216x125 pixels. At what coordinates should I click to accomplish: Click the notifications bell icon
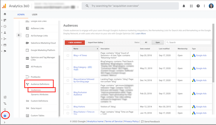click(184, 6)
